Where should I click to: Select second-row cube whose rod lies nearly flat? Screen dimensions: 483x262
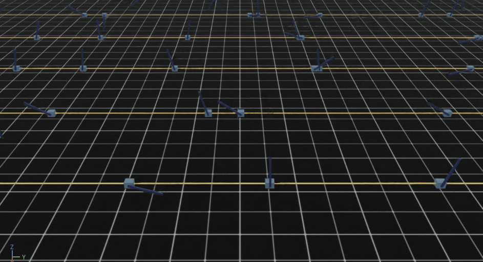tap(240, 113)
